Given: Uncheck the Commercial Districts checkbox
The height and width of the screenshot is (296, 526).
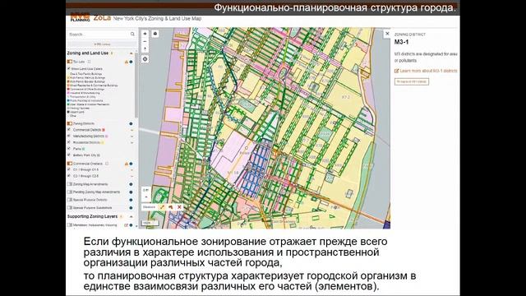Looking at the screenshot, I should tap(69, 130).
